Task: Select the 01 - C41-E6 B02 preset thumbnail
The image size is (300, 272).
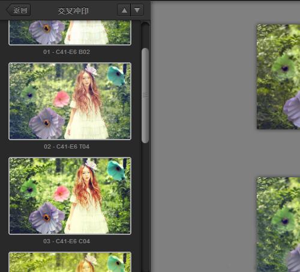Action: point(70,32)
